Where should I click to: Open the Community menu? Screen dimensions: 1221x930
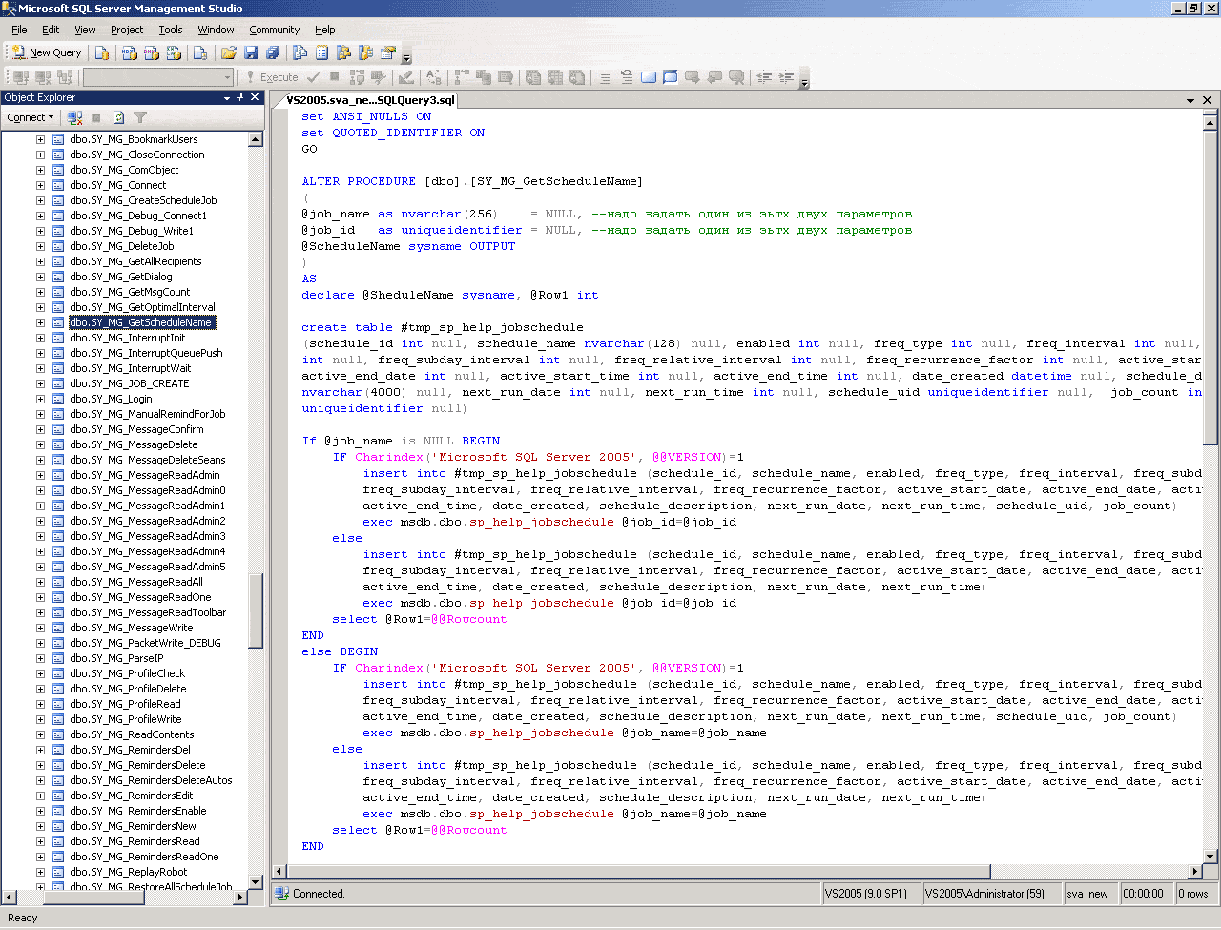(x=275, y=30)
